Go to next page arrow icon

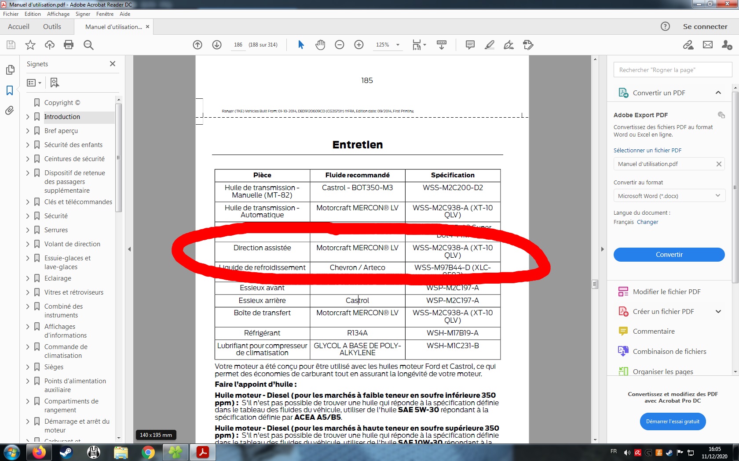[217, 45]
